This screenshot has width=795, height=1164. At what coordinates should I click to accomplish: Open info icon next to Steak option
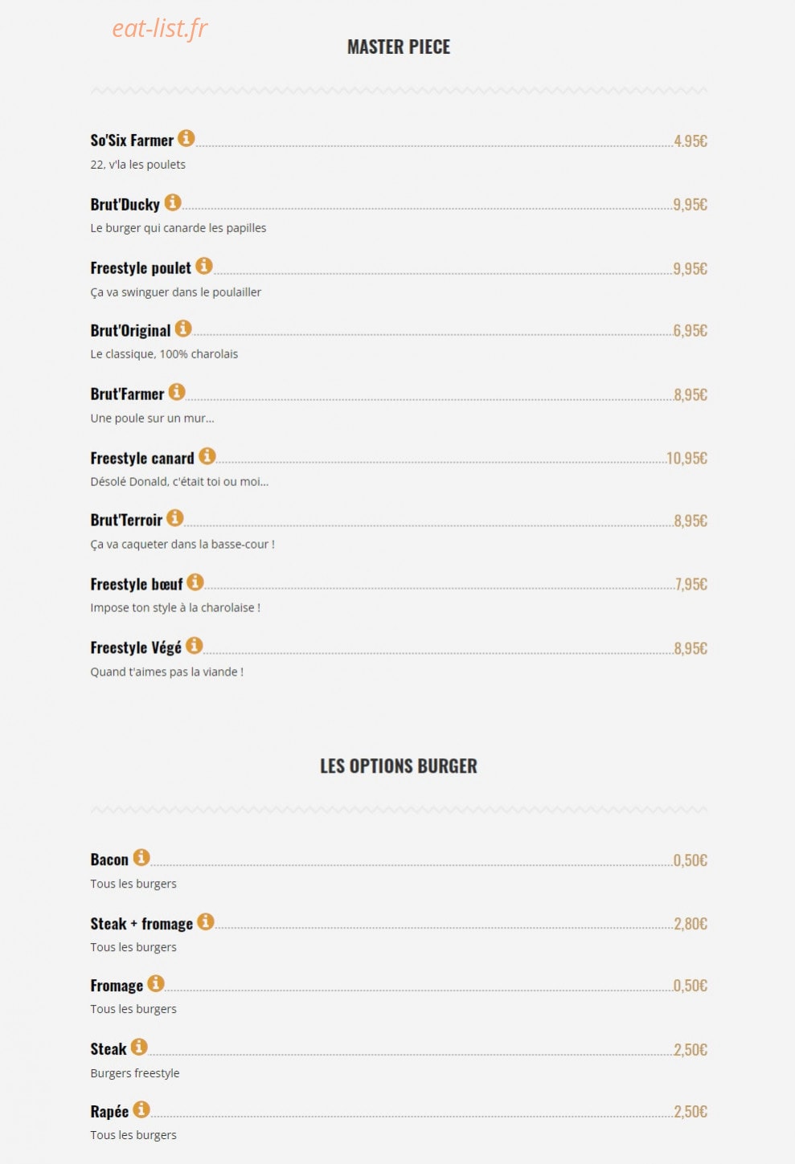[x=139, y=1047]
